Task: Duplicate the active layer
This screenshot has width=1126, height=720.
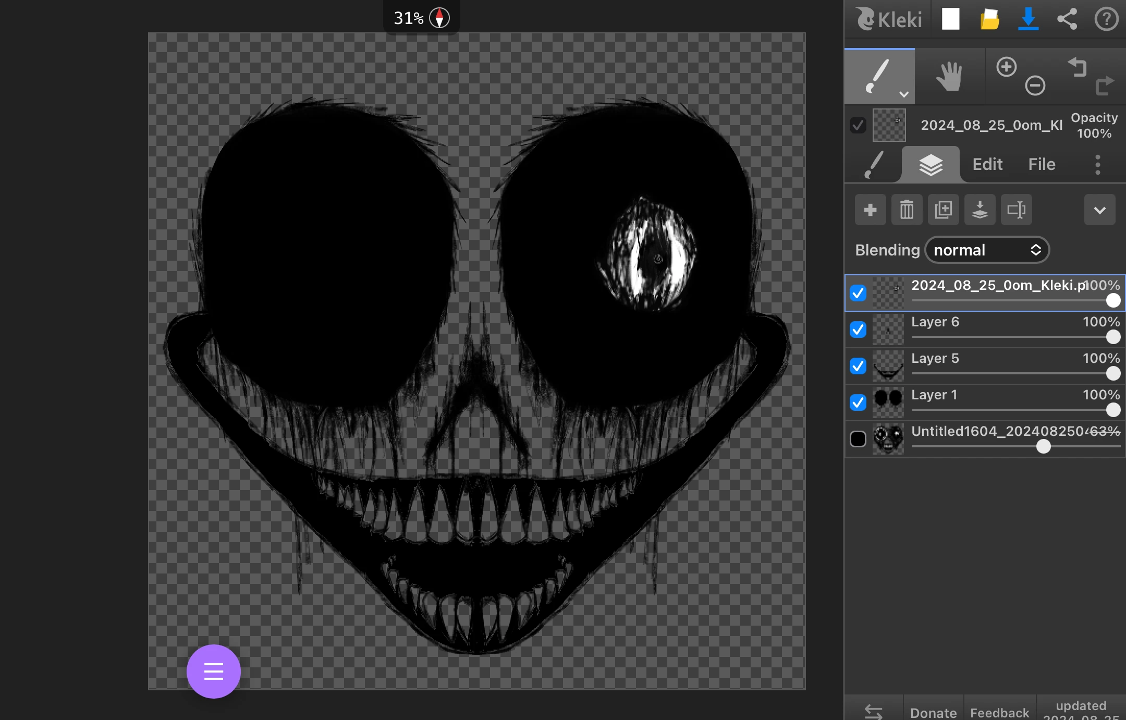Action: [x=943, y=210]
